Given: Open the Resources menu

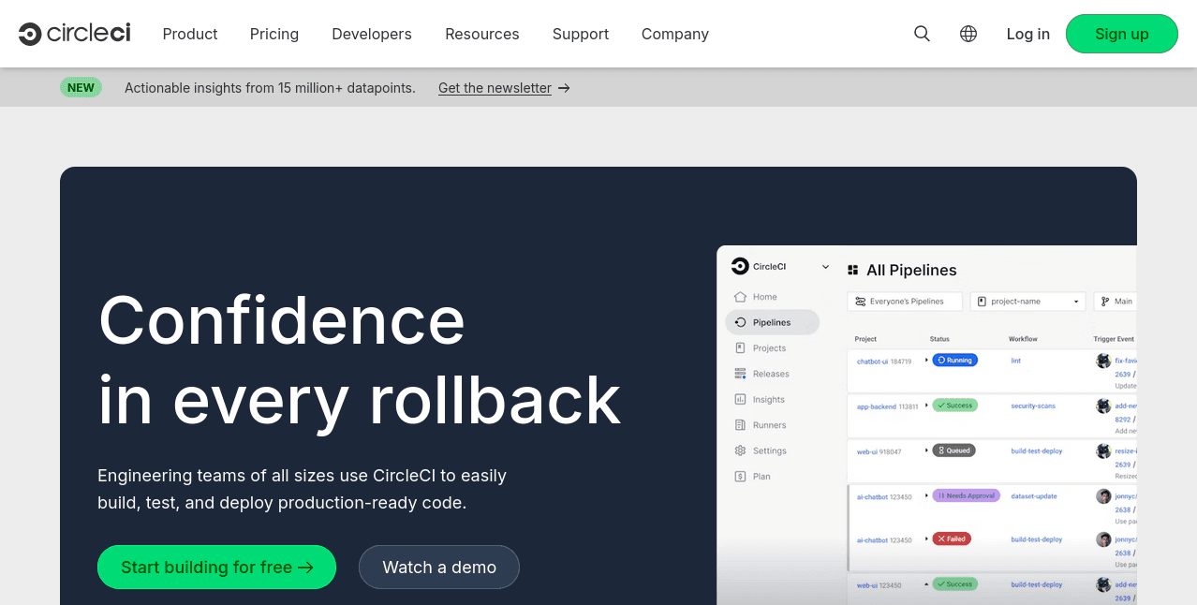Looking at the screenshot, I should click(x=482, y=34).
